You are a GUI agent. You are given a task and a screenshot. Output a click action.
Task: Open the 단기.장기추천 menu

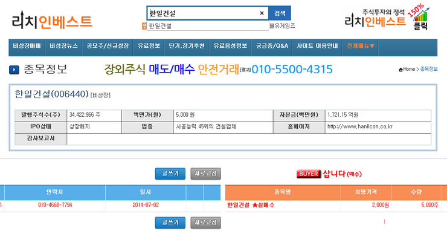point(187,46)
